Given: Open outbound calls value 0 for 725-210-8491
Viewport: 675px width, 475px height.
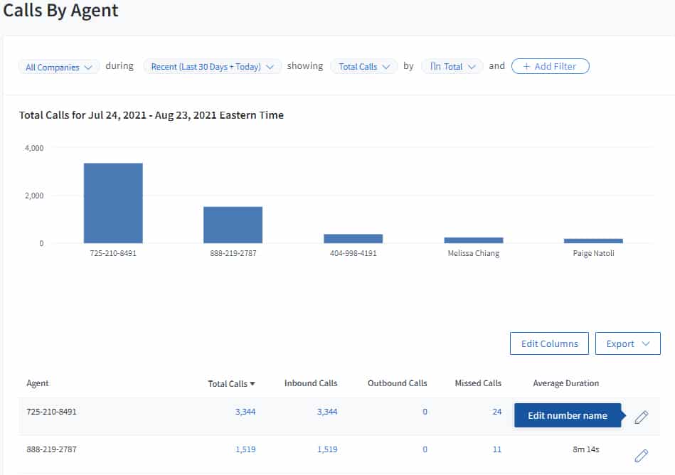Looking at the screenshot, I should (x=425, y=411).
